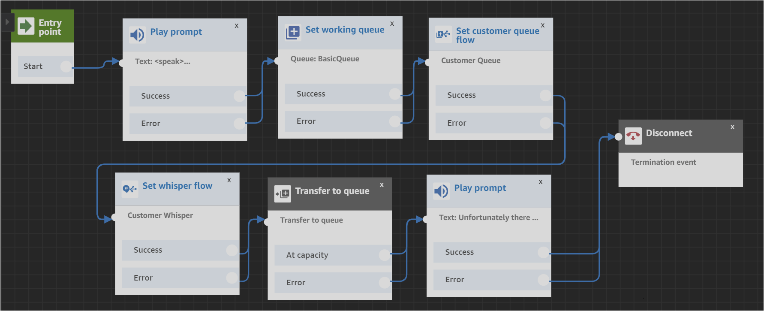This screenshot has height=311, width=764.
Task: Click the speaker icon on first Play prompt
Action: [137, 35]
